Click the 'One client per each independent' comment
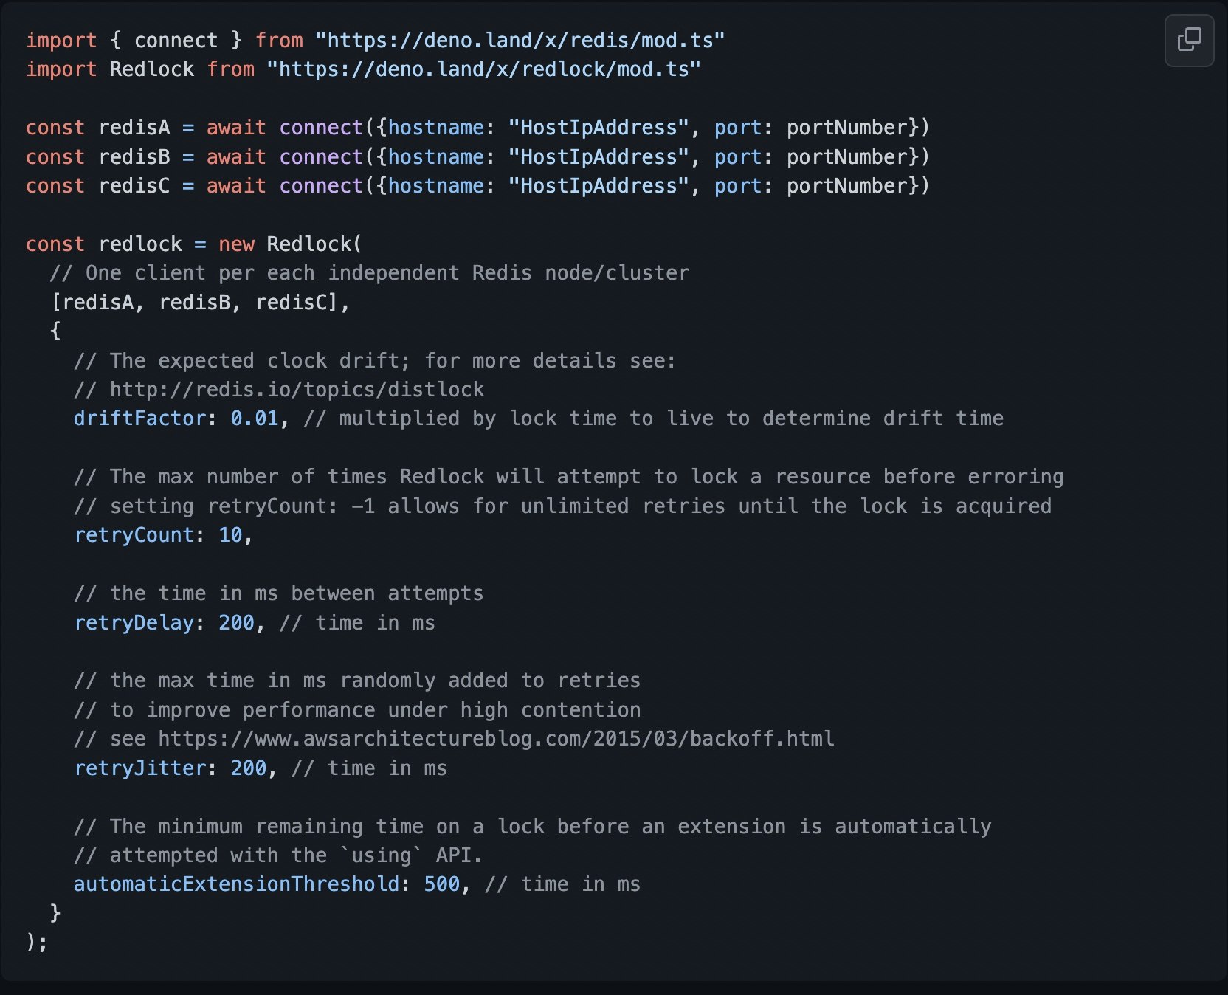This screenshot has width=1228, height=995. (370, 273)
